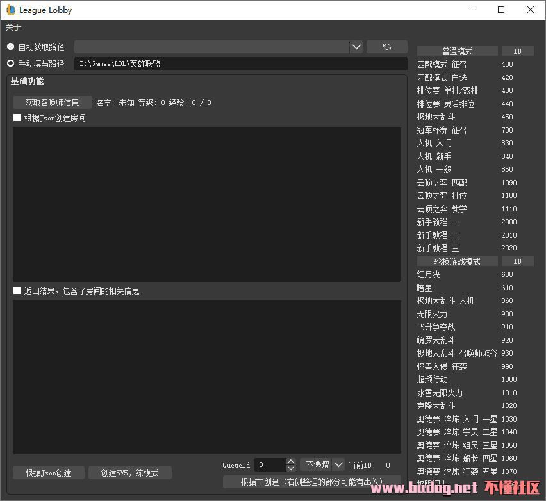Click the refresh path icon button

387,47
